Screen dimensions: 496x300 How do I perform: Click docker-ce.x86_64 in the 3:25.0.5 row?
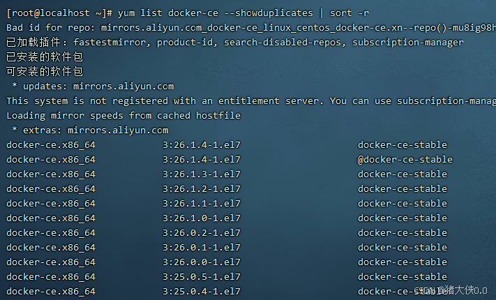pos(51,277)
